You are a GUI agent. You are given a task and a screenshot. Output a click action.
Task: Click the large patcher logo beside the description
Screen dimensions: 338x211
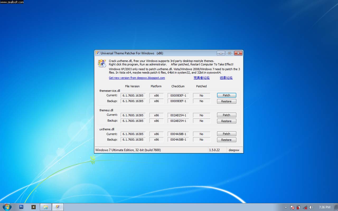point(102,63)
